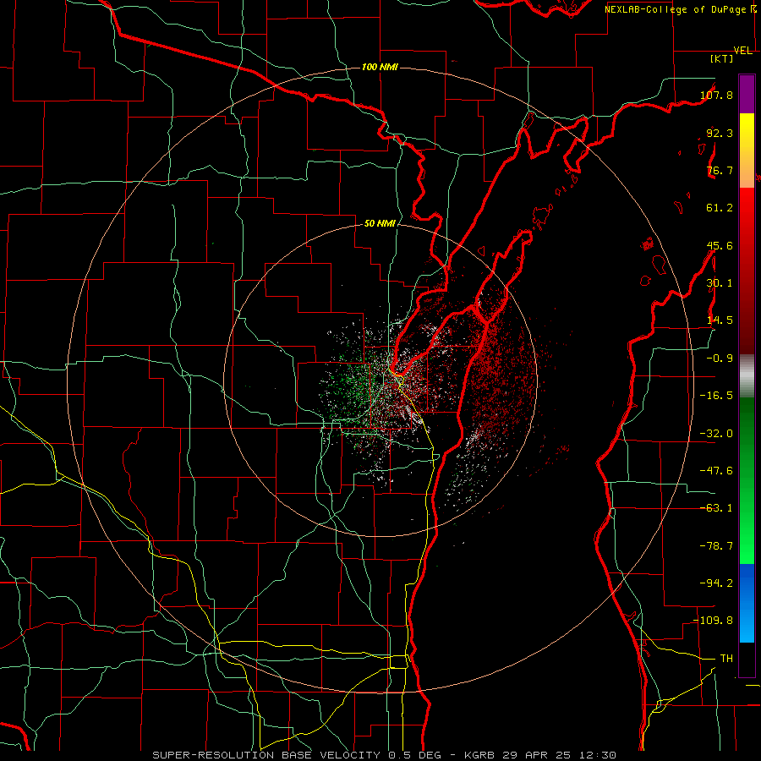
Task: Click the blue segment of color bar
Action: pyautogui.click(x=747, y=603)
